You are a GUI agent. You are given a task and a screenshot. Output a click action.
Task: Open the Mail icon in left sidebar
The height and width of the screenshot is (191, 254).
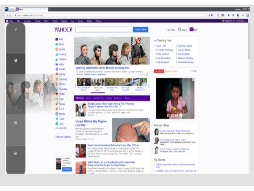57,39
